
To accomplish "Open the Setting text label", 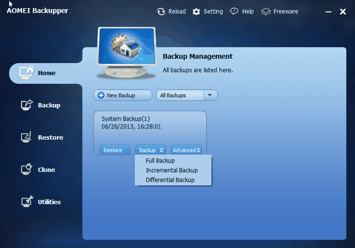I will 213,12.
